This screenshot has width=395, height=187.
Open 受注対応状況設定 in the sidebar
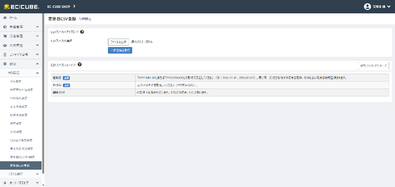(21, 149)
